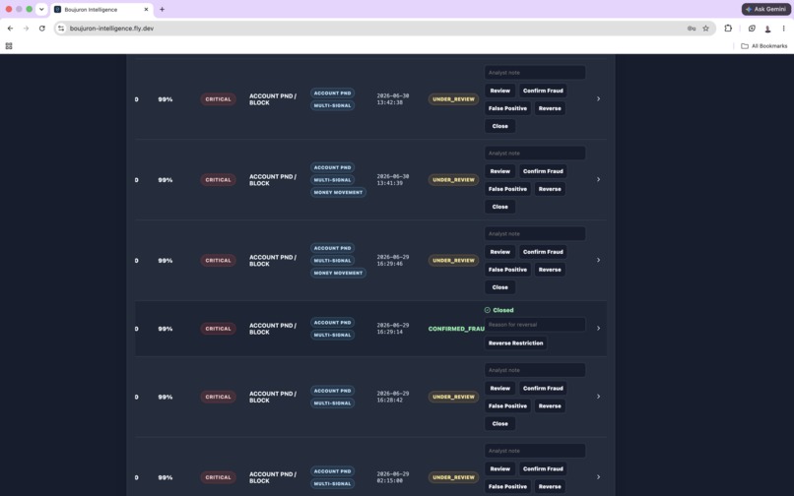The height and width of the screenshot is (496, 794).
Task: Open the Chrome three-dot menu
Action: [x=783, y=29]
